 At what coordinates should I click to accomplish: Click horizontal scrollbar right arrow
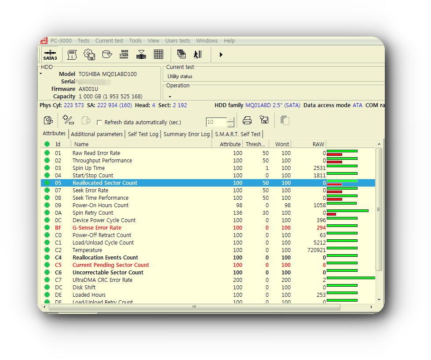click(x=371, y=307)
